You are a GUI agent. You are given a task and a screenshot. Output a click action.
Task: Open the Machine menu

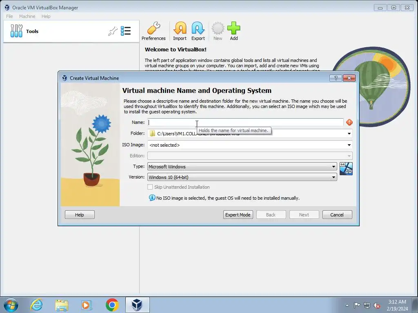(x=27, y=16)
